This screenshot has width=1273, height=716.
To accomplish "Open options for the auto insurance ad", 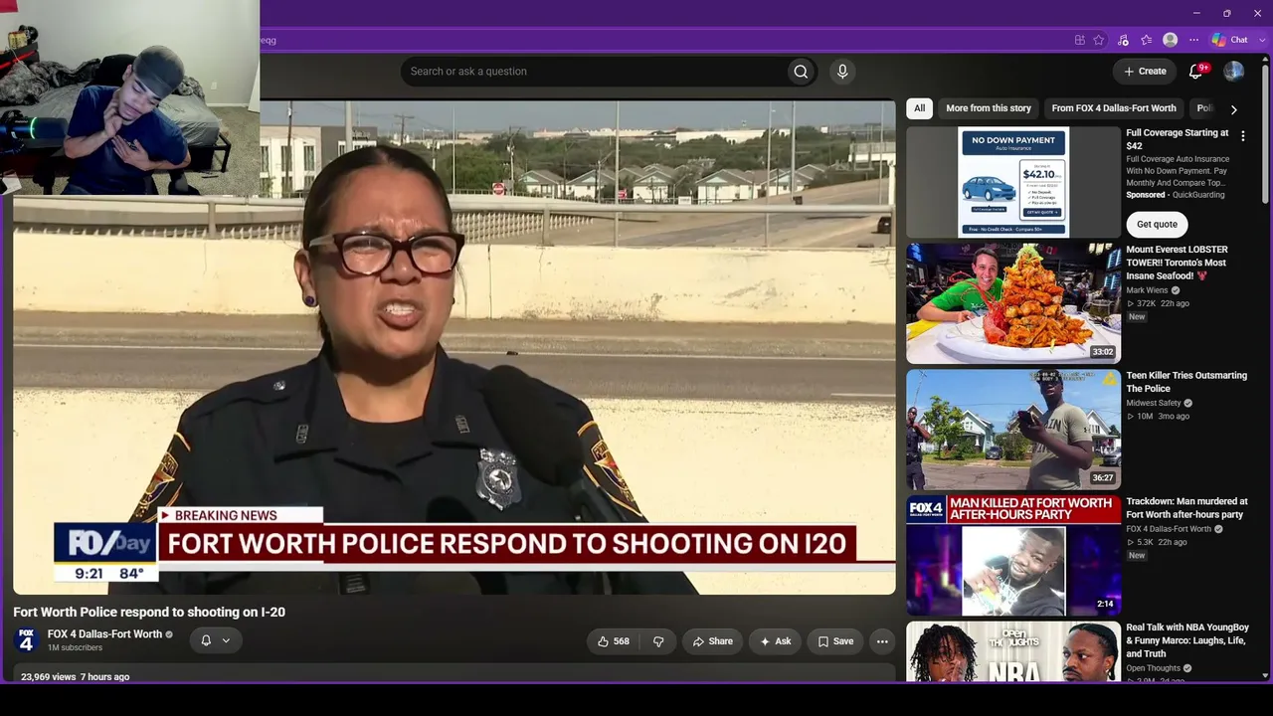I will (x=1242, y=136).
